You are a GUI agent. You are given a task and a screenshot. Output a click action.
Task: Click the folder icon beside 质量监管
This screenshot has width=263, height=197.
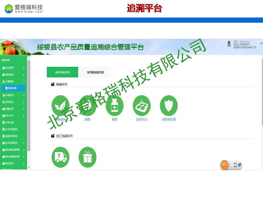[4, 109]
